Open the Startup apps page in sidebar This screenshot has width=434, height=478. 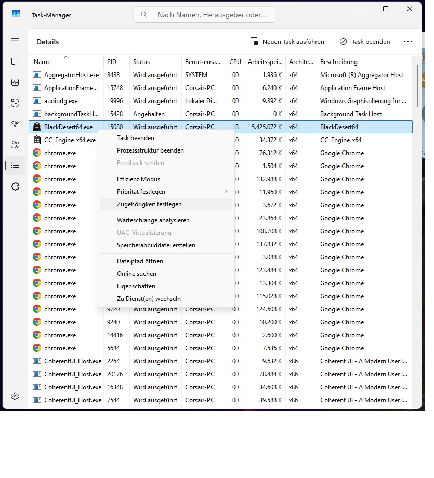point(15,124)
